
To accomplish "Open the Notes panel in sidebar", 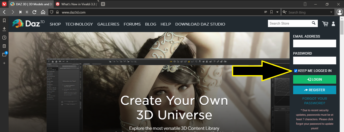I will 4,46.
